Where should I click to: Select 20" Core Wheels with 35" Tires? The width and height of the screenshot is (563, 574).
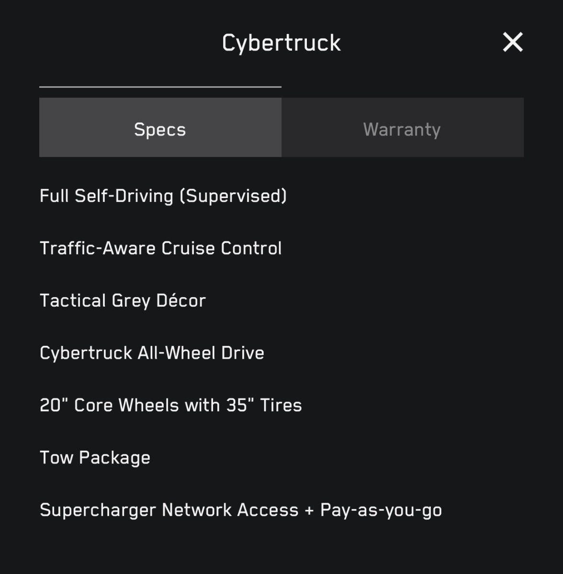pos(171,405)
